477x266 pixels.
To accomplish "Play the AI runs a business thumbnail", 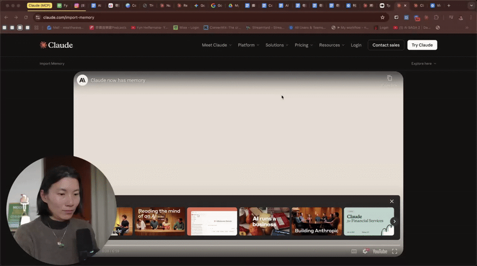I will tap(265, 221).
